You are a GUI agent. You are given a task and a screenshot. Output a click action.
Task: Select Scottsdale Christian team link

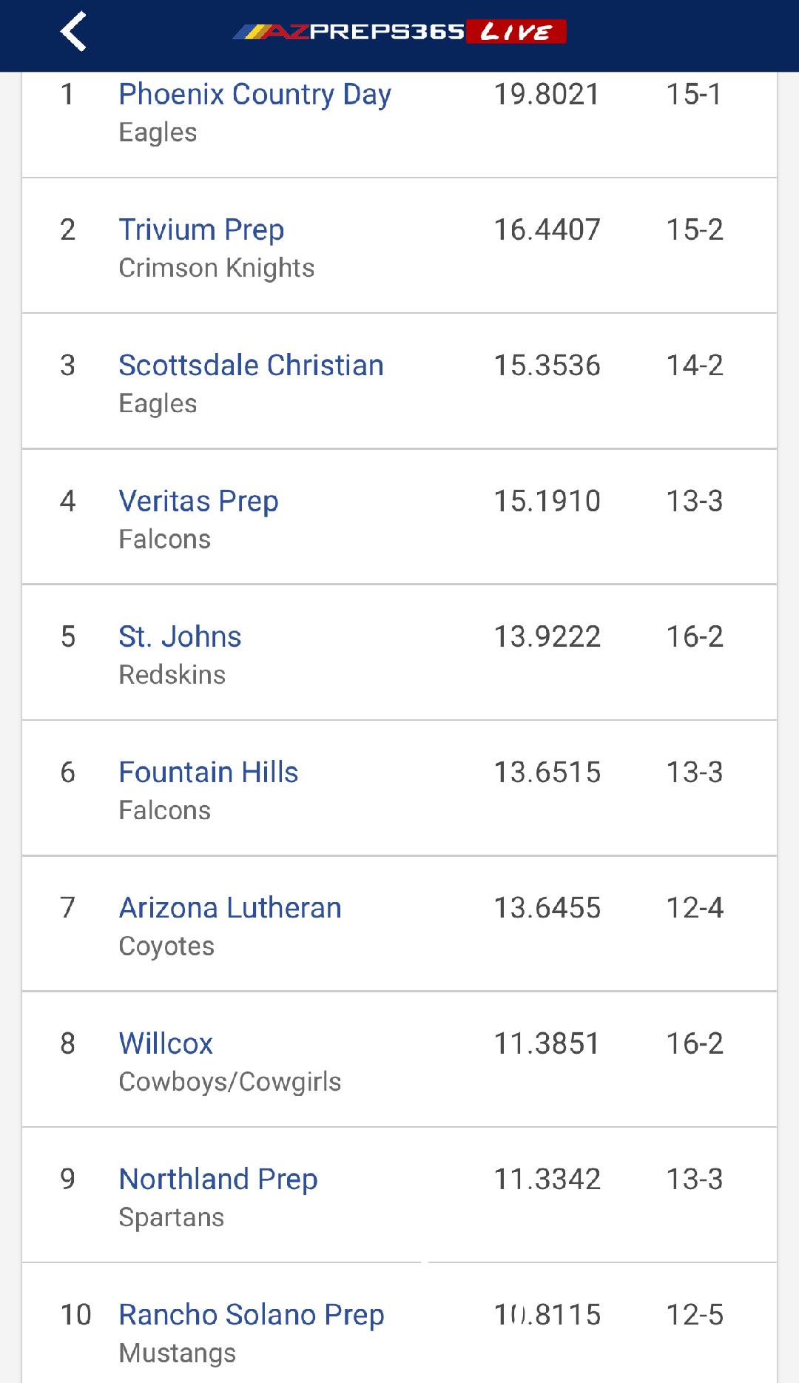coord(251,366)
